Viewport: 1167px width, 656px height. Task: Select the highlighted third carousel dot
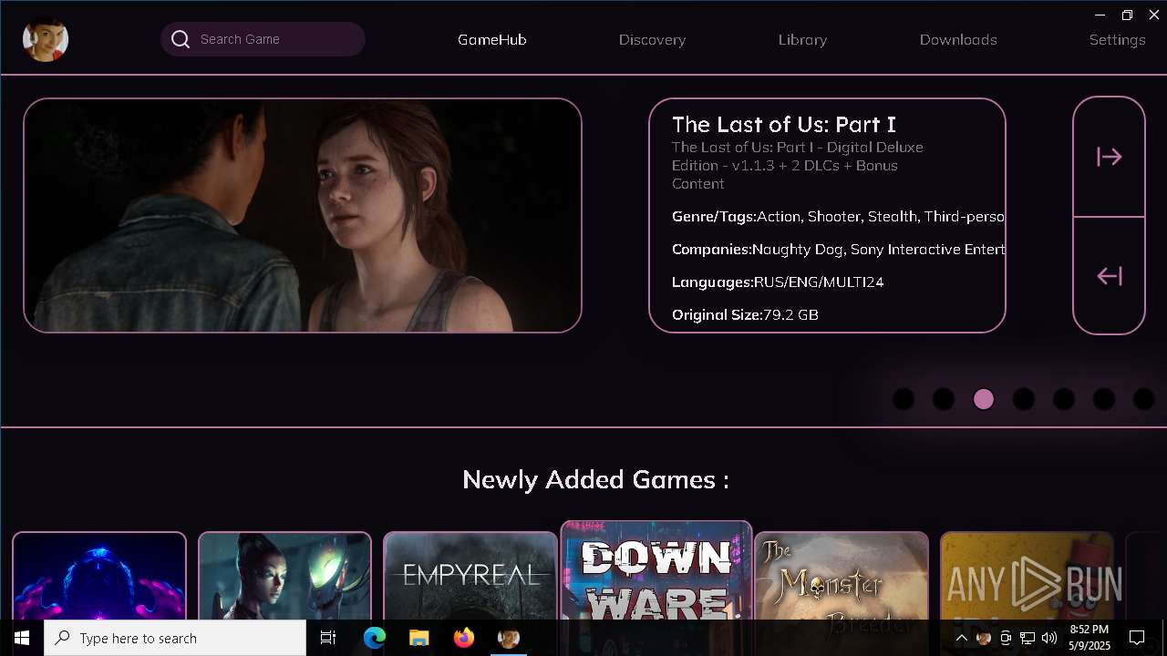(984, 399)
